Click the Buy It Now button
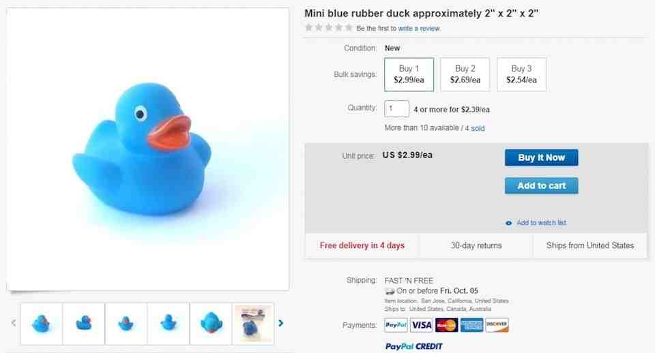This screenshot has height=353, width=655. (x=541, y=157)
